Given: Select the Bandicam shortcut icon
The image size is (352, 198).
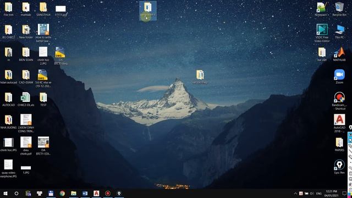Looking at the screenshot, I should (339, 101).
